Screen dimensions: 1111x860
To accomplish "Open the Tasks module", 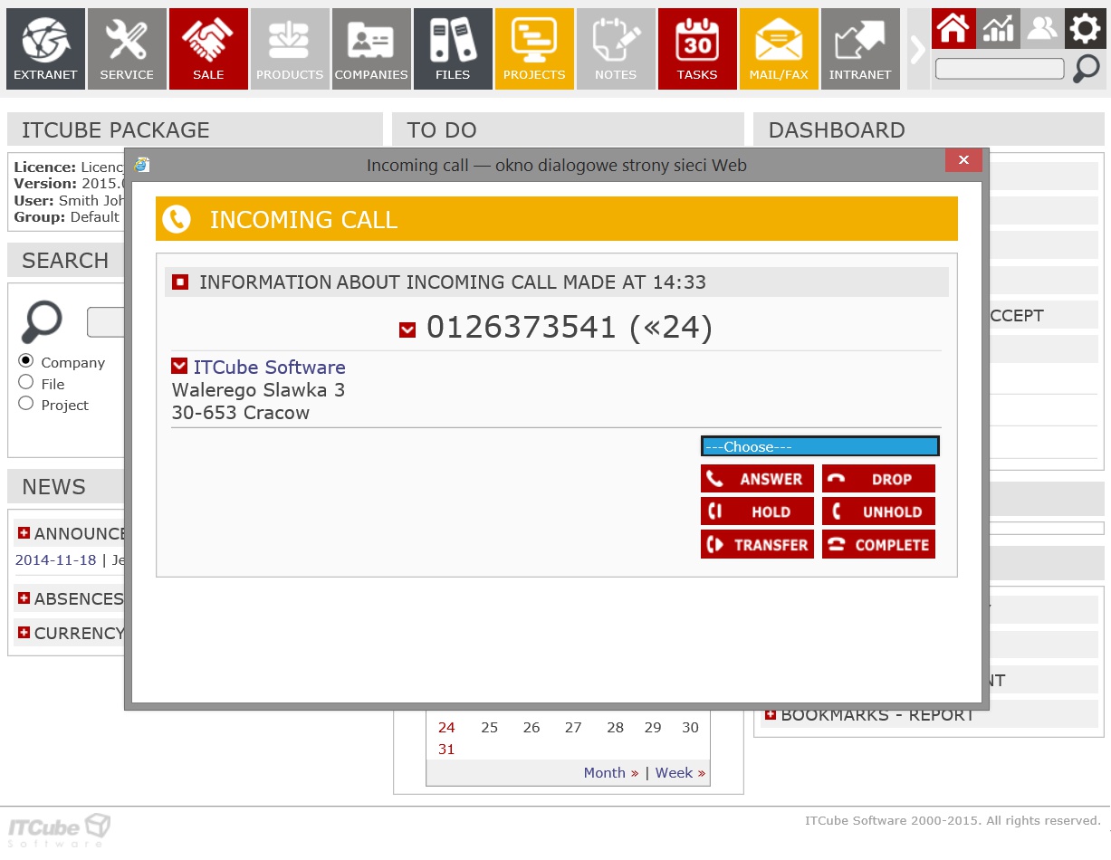I will pos(697,49).
